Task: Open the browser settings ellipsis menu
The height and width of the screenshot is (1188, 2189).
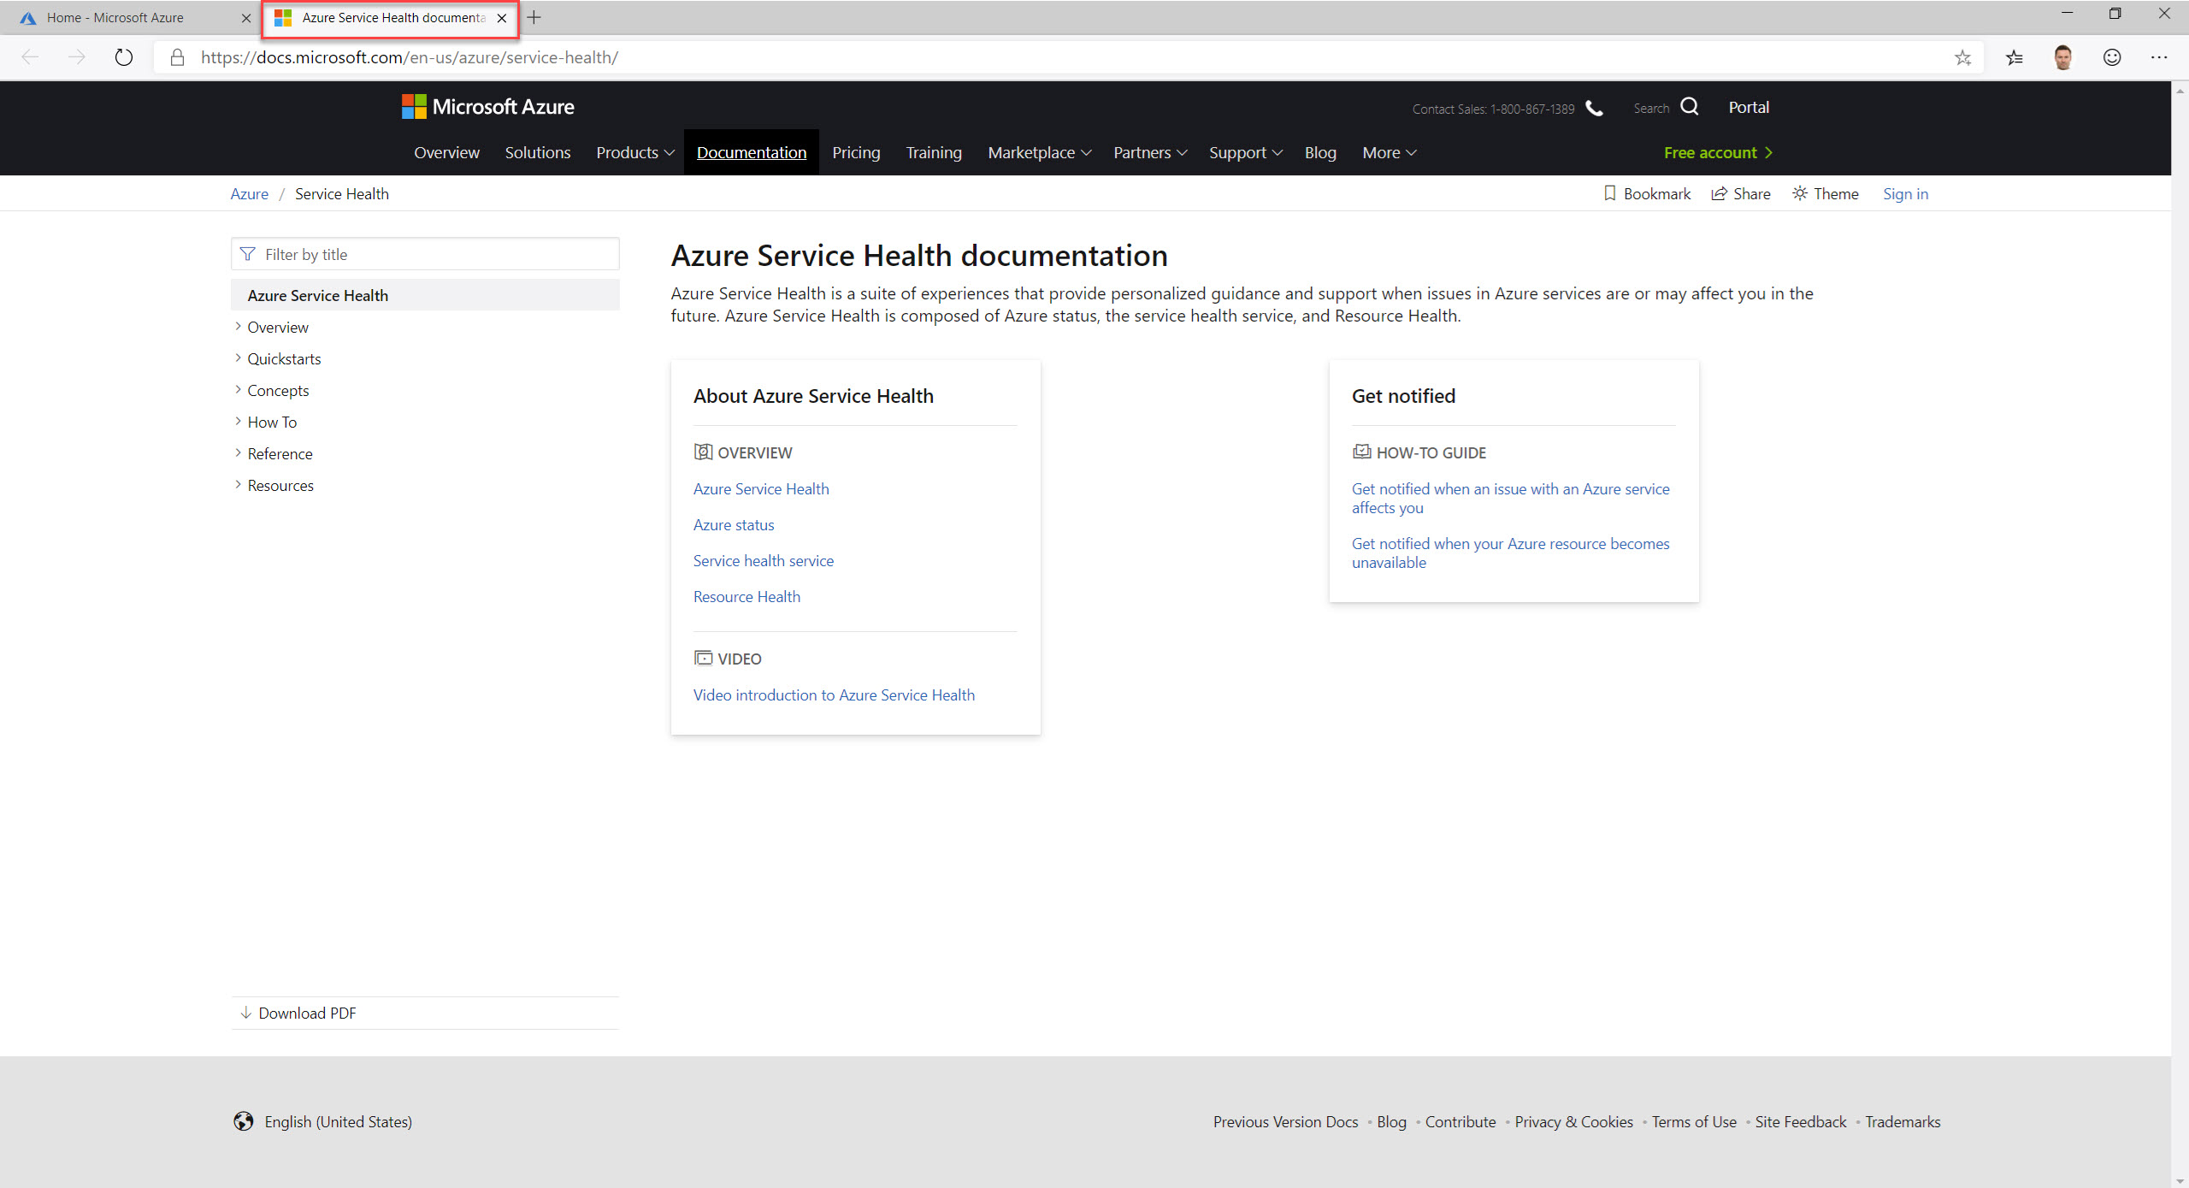Action: click(2159, 57)
